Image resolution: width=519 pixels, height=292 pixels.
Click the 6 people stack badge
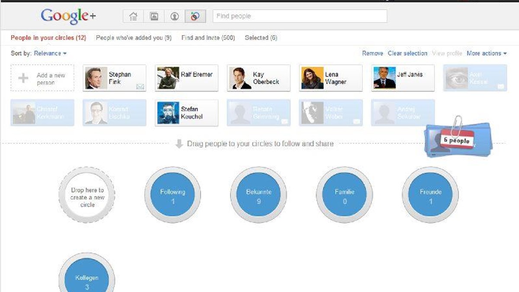point(458,140)
